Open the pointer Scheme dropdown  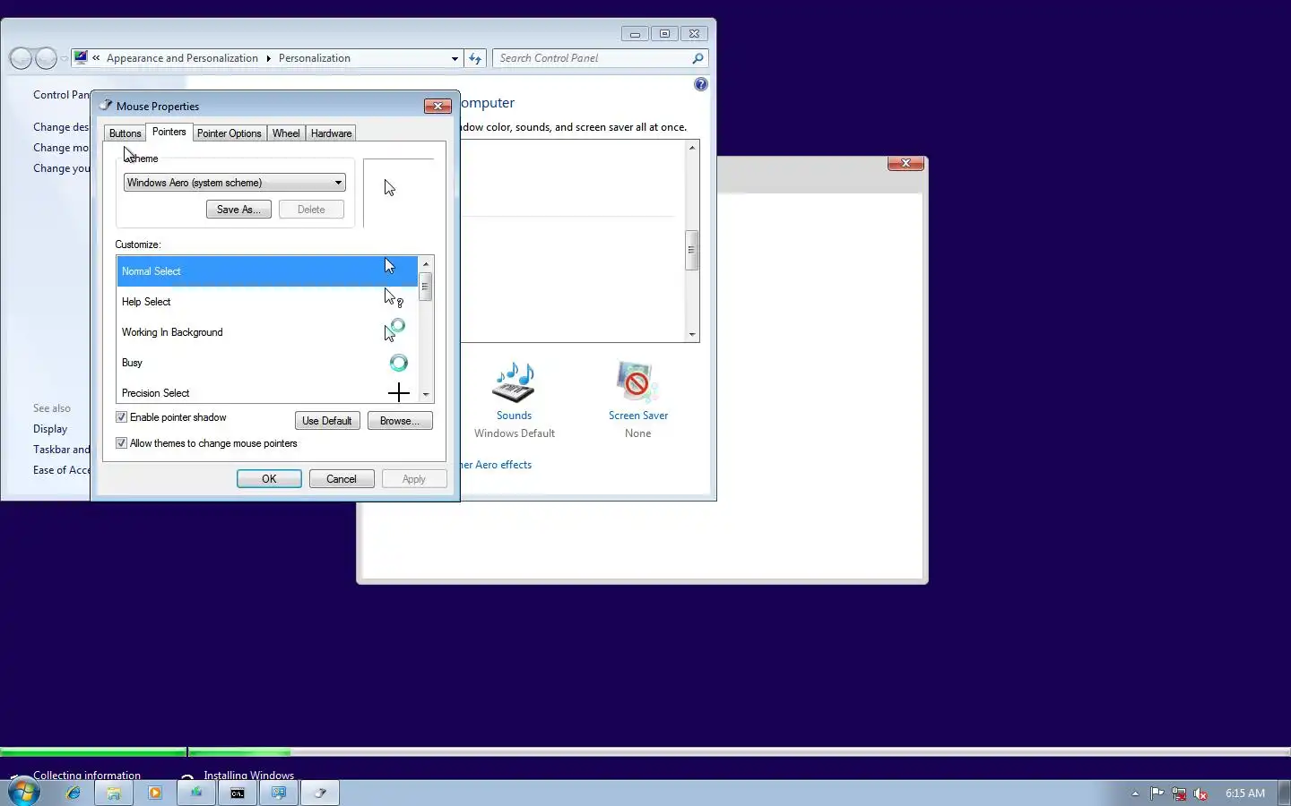[x=235, y=183]
